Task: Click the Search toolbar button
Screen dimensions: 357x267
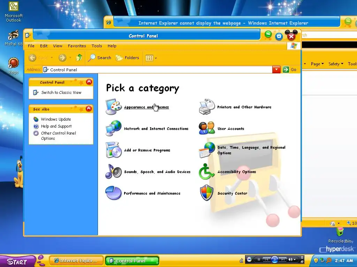Action: point(100,58)
